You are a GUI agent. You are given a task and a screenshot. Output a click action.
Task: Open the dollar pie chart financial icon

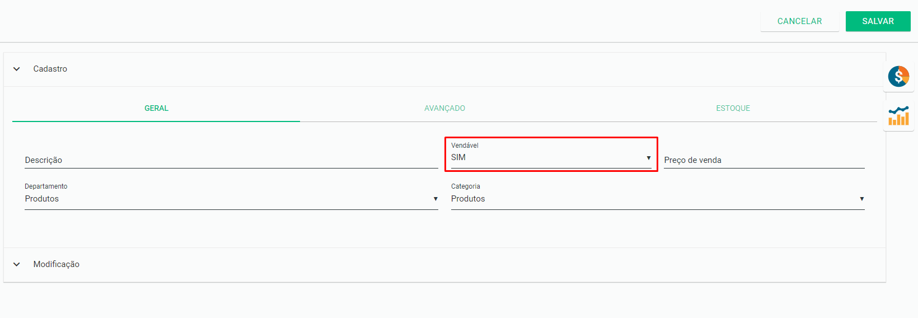[x=898, y=76]
